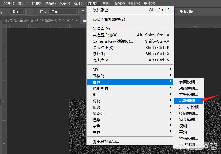Open the 模式 blending mode dropdown

pyautogui.click(x=63, y=12)
